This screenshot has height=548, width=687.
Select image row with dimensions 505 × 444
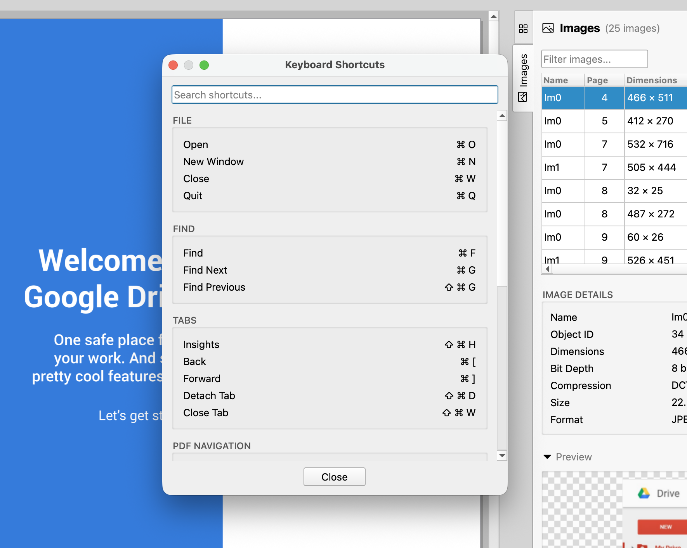tap(614, 167)
